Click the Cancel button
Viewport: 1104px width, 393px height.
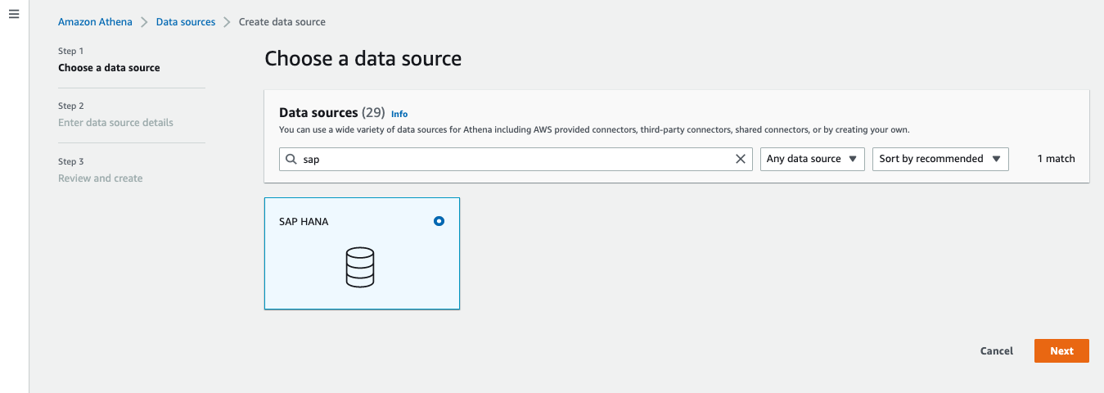click(997, 350)
